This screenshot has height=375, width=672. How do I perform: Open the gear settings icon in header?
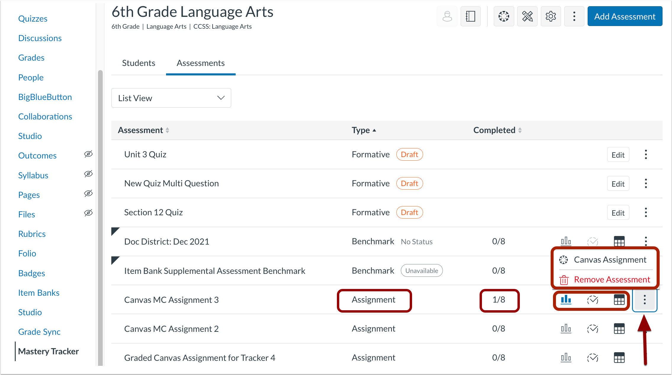pyautogui.click(x=551, y=16)
